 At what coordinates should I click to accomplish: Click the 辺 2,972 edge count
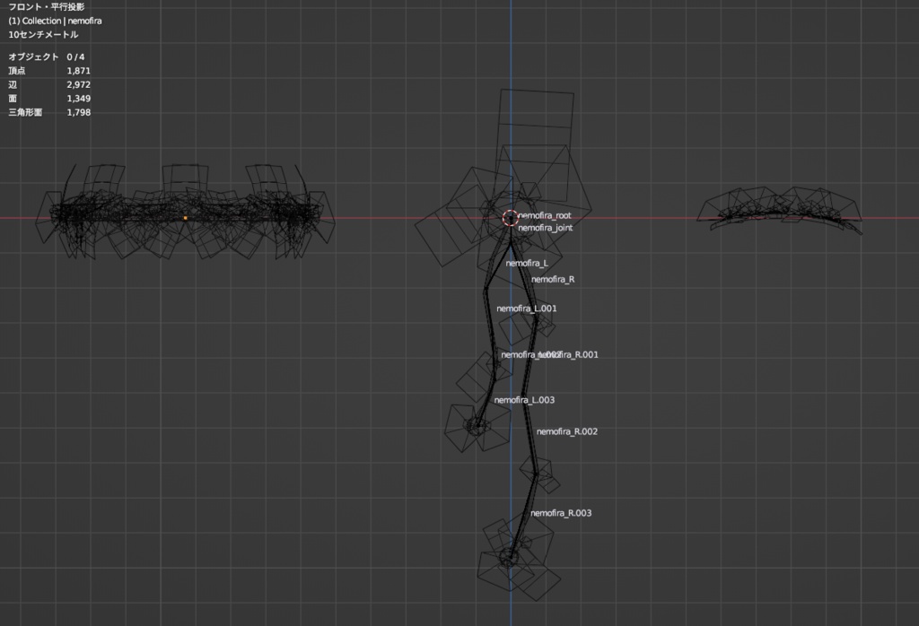coord(49,85)
